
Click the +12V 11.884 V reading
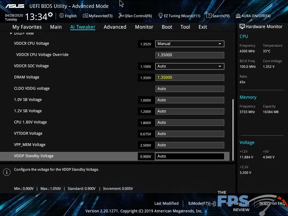coord(246,157)
